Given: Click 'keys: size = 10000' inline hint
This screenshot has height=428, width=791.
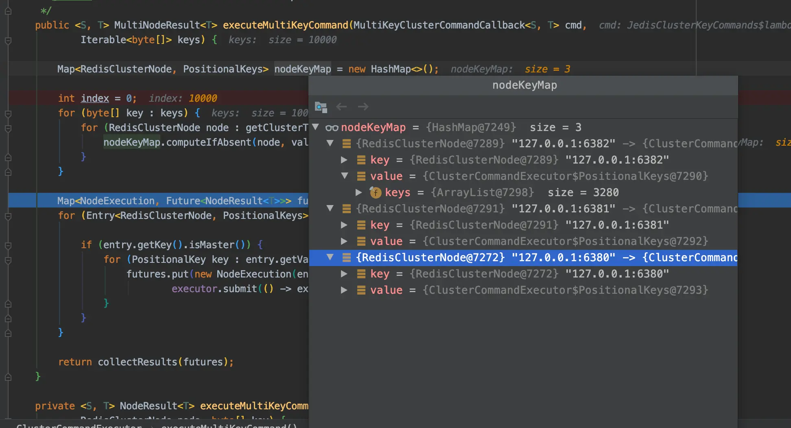Looking at the screenshot, I should tap(282, 40).
